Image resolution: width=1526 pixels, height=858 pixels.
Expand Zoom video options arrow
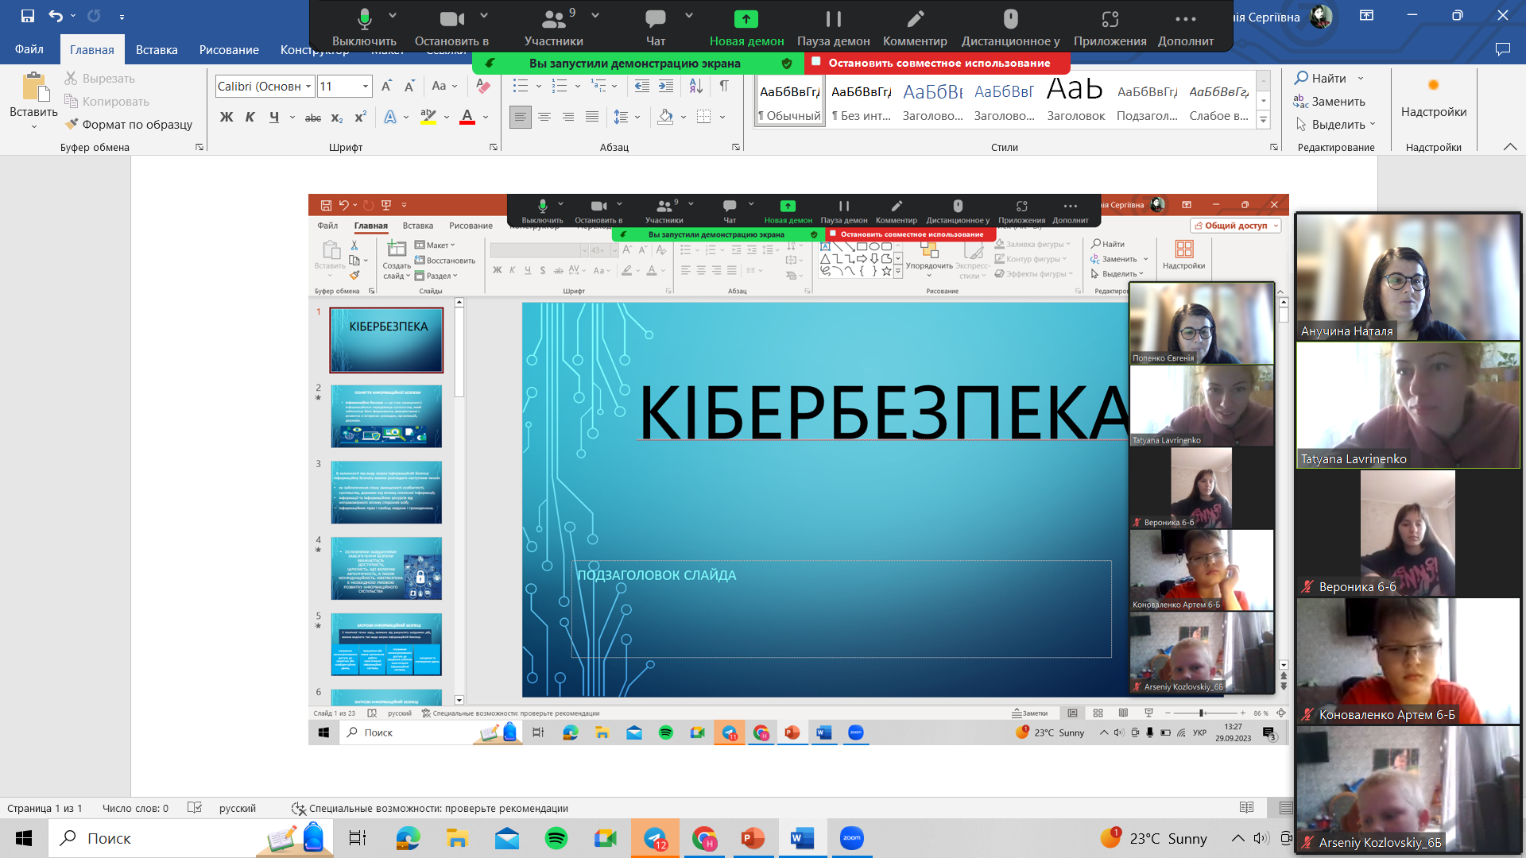point(484,16)
